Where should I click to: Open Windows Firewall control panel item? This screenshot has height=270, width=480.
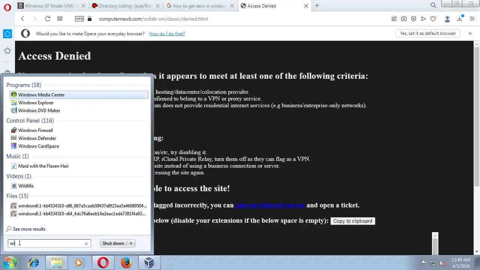click(x=79, y=130)
